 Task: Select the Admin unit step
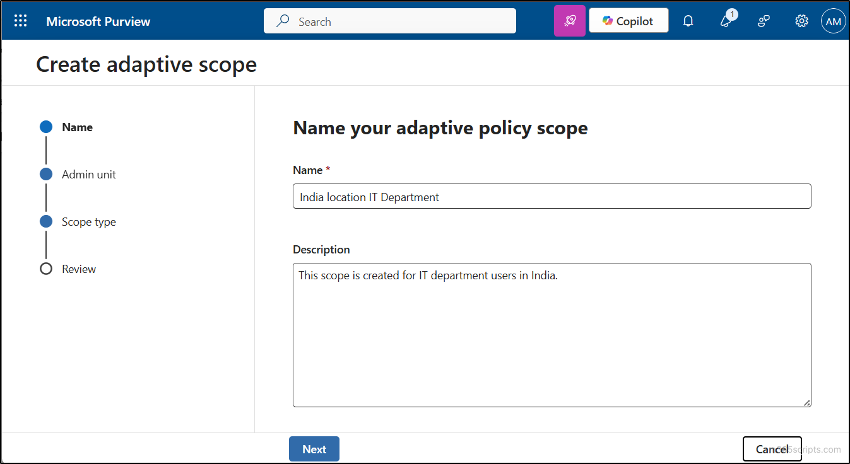pyautogui.click(x=89, y=175)
